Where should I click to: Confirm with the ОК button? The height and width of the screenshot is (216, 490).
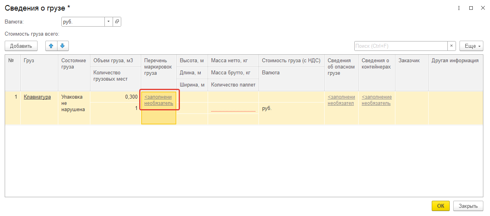point(441,206)
